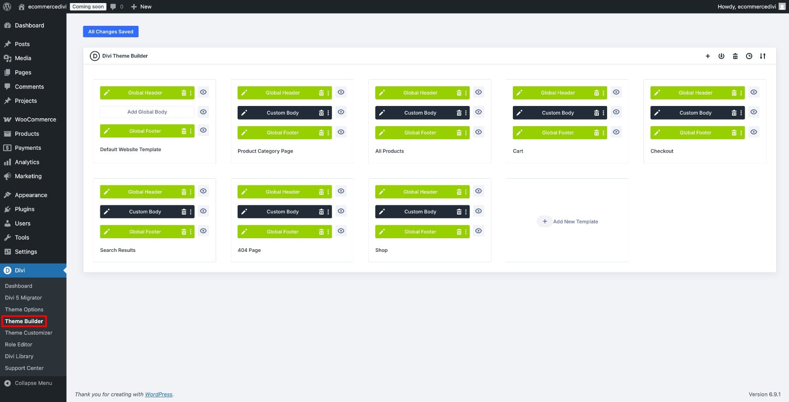The width and height of the screenshot is (789, 402).
Task: Click Add Global Body in Default Website Template
Action: coord(147,112)
